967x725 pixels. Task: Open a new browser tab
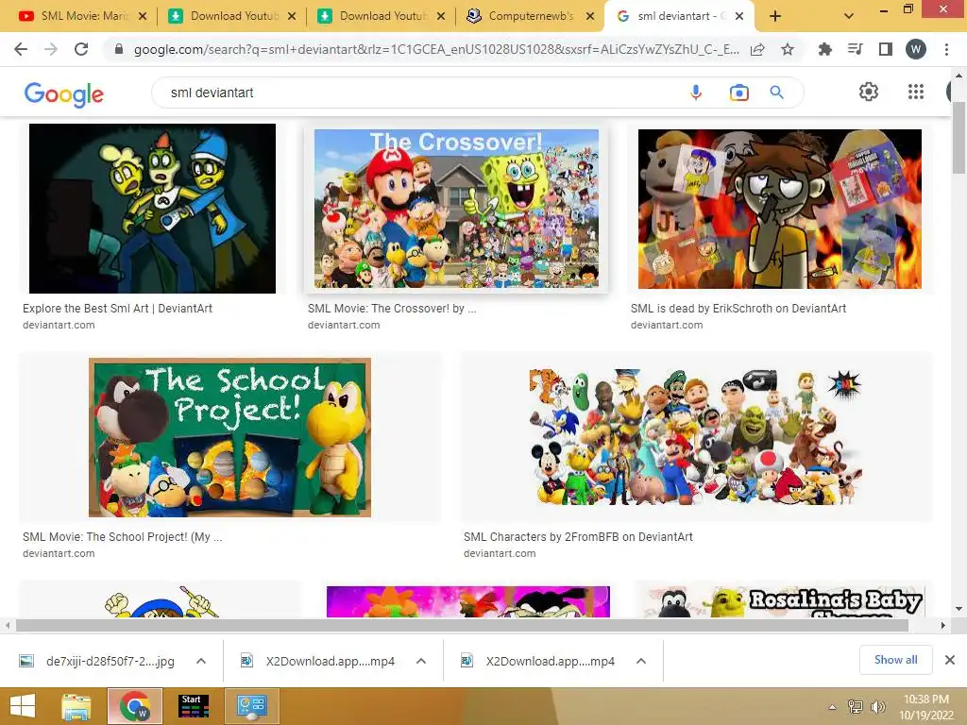pos(775,16)
